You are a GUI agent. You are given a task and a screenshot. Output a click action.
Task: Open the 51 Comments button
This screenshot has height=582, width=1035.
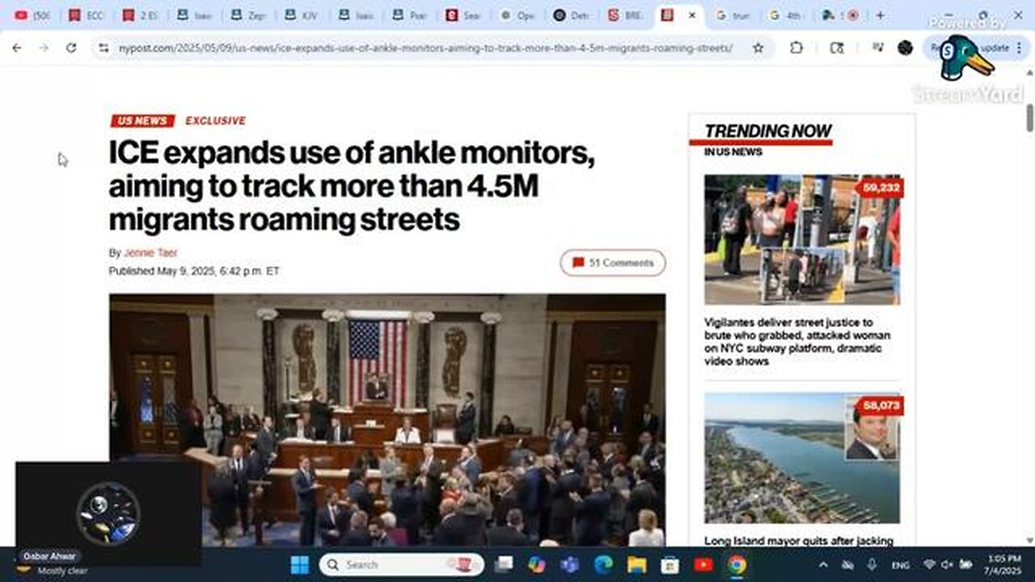[x=612, y=263]
